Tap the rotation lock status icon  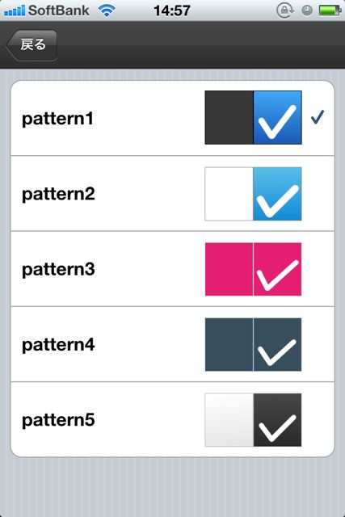[285, 11]
